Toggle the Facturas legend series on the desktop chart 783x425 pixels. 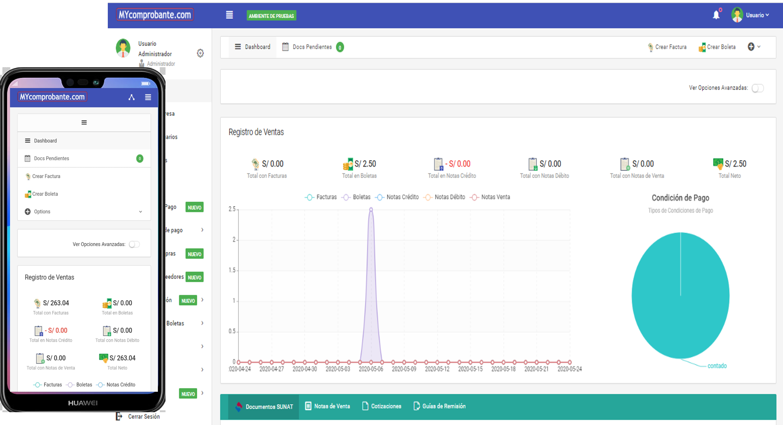tap(321, 197)
